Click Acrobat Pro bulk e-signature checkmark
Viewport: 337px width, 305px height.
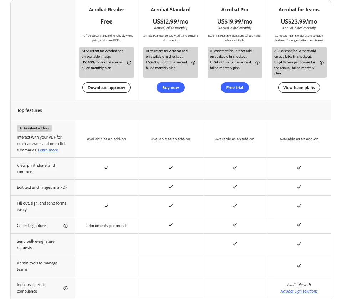[x=235, y=244]
